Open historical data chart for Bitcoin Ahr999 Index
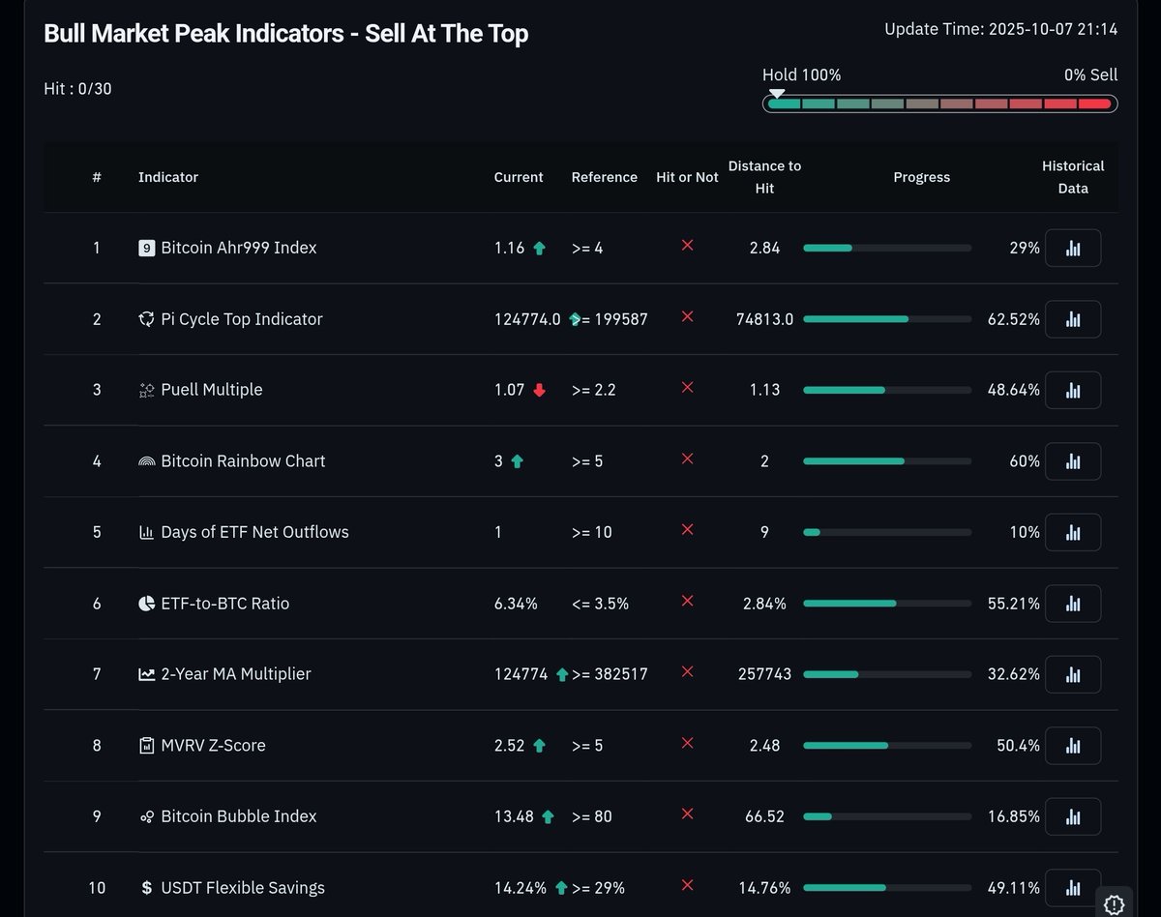The height and width of the screenshot is (917, 1161). click(1073, 248)
